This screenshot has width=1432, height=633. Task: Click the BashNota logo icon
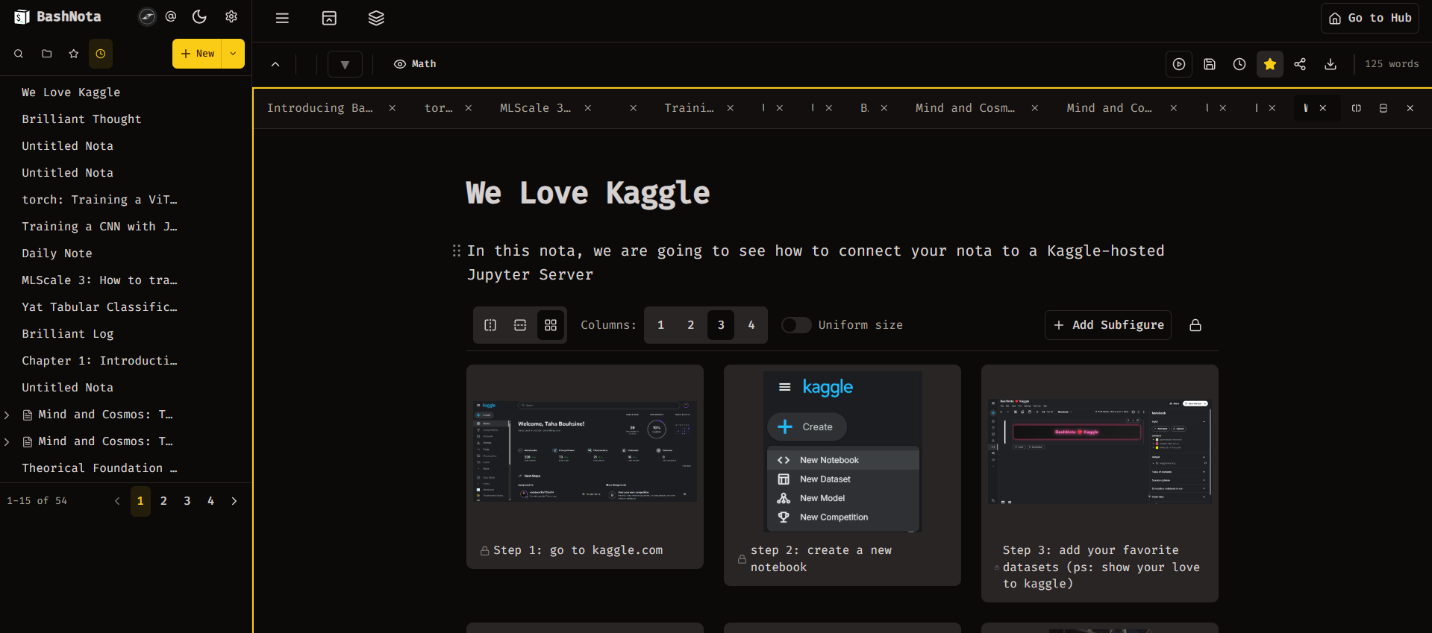coord(22,16)
